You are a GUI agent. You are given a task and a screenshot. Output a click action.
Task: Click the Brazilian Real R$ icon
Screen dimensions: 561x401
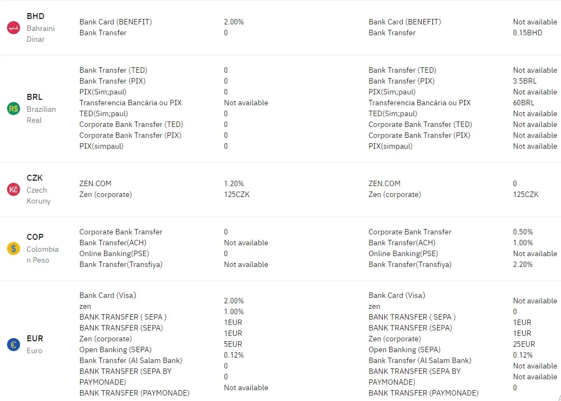(x=13, y=109)
